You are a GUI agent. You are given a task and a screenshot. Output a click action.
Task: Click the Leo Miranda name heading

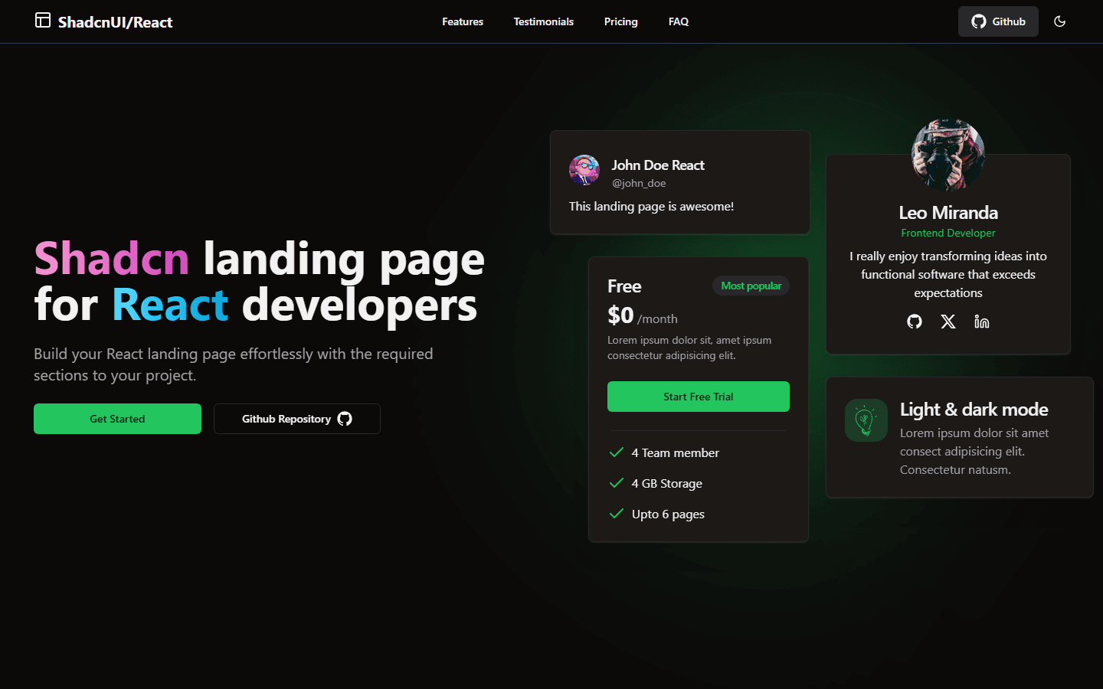coord(948,213)
